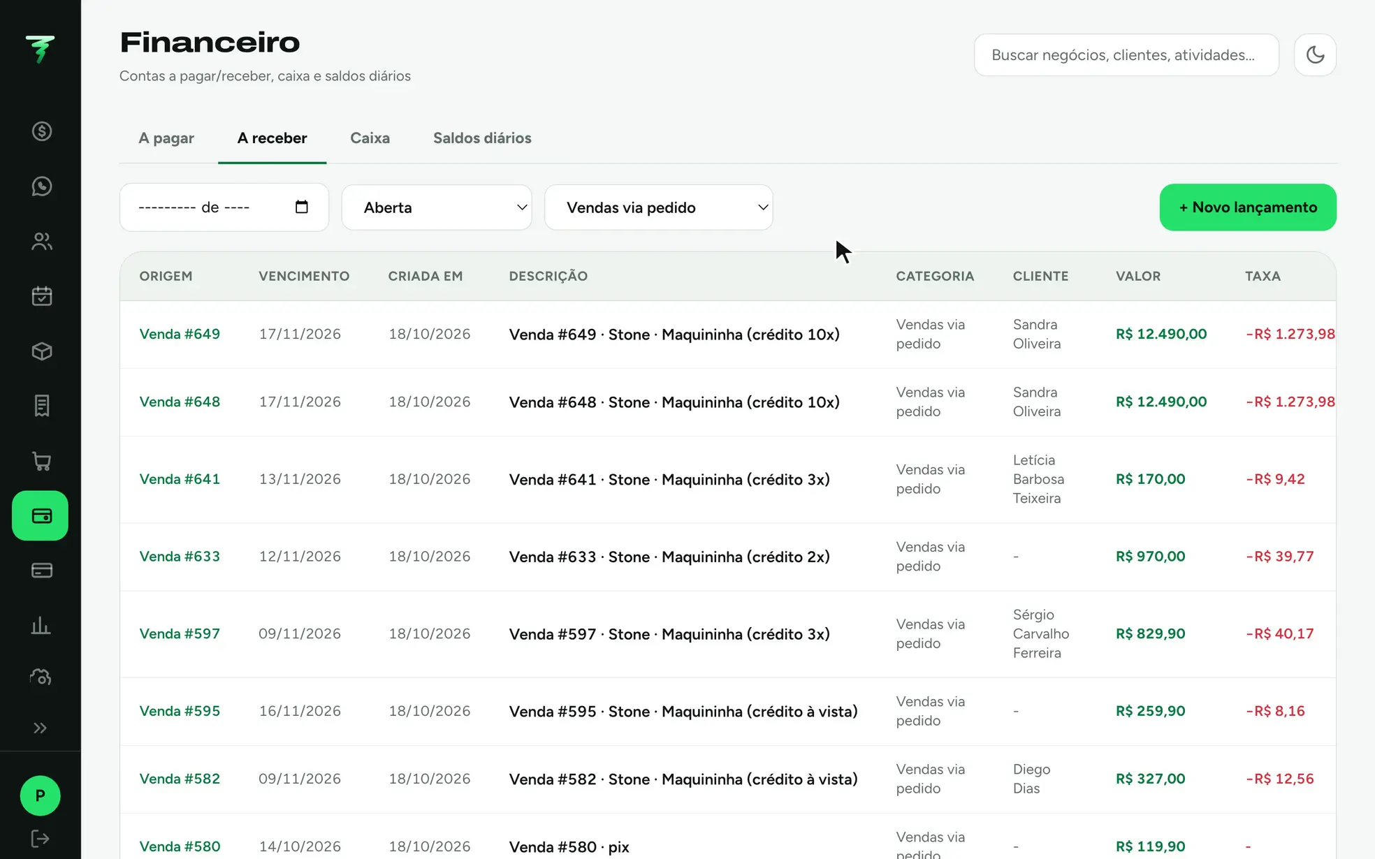The height and width of the screenshot is (859, 1375).
Task: Click the logout icon at sidebar bottom
Action: (41, 838)
